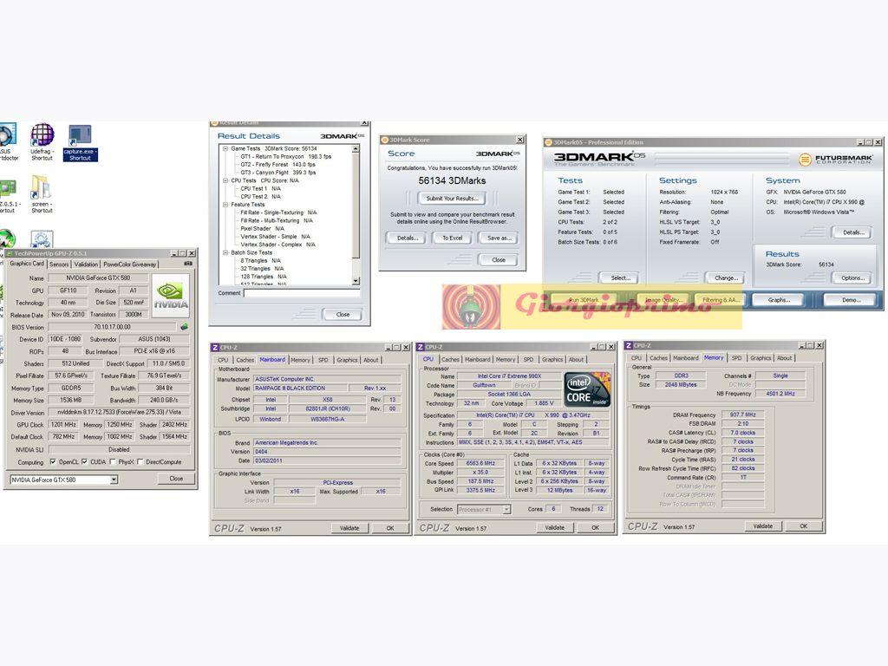Open Graphics tab in CPU-Z Memory window
Image resolution: width=888 pixels, height=666 pixels.
point(760,358)
